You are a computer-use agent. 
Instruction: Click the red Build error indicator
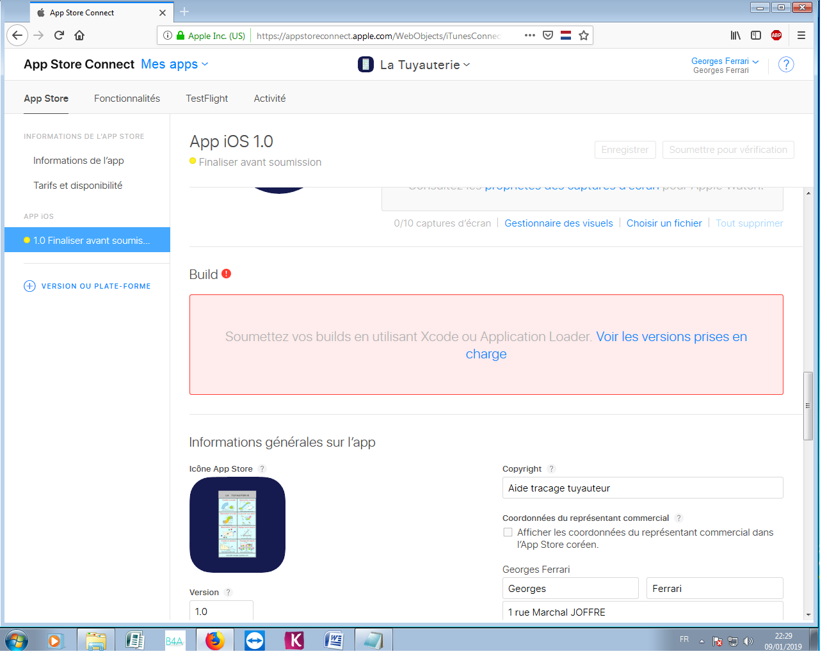pos(227,274)
